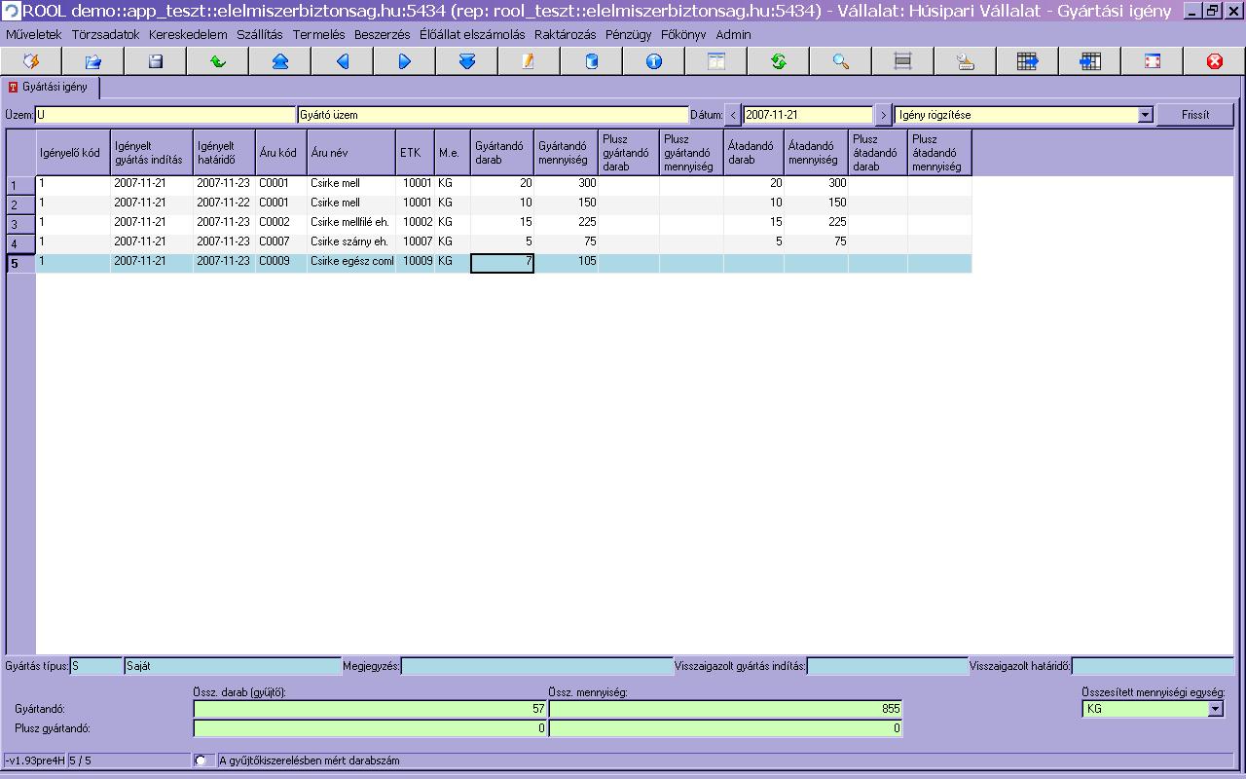Go to next record with right arrow
Screen dimensions: 1246x779
(x=404, y=61)
